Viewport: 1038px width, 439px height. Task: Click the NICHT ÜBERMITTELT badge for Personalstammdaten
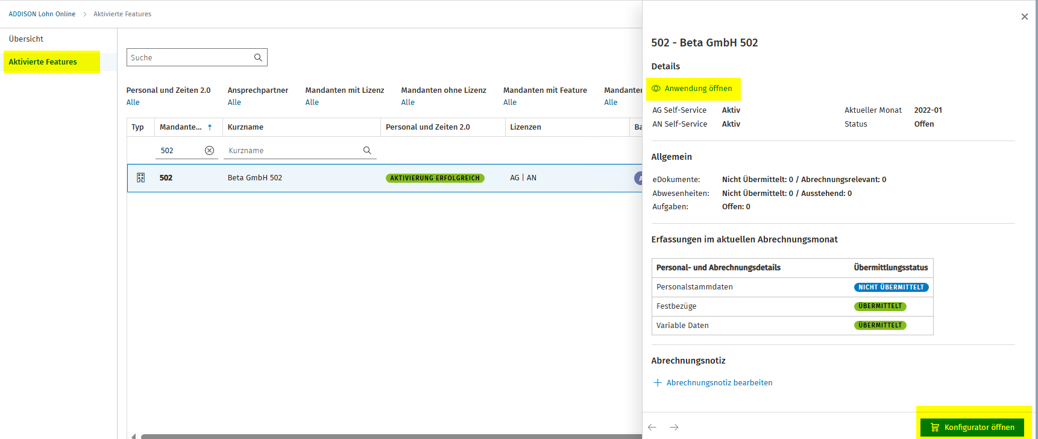(x=891, y=287)
